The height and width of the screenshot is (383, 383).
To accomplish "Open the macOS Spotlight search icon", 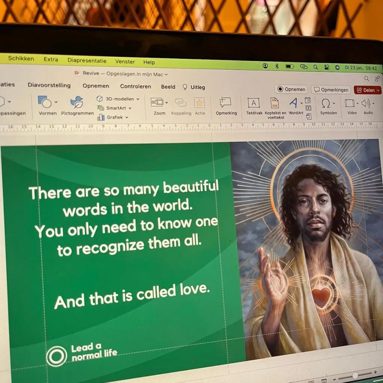I will (315, 67).
